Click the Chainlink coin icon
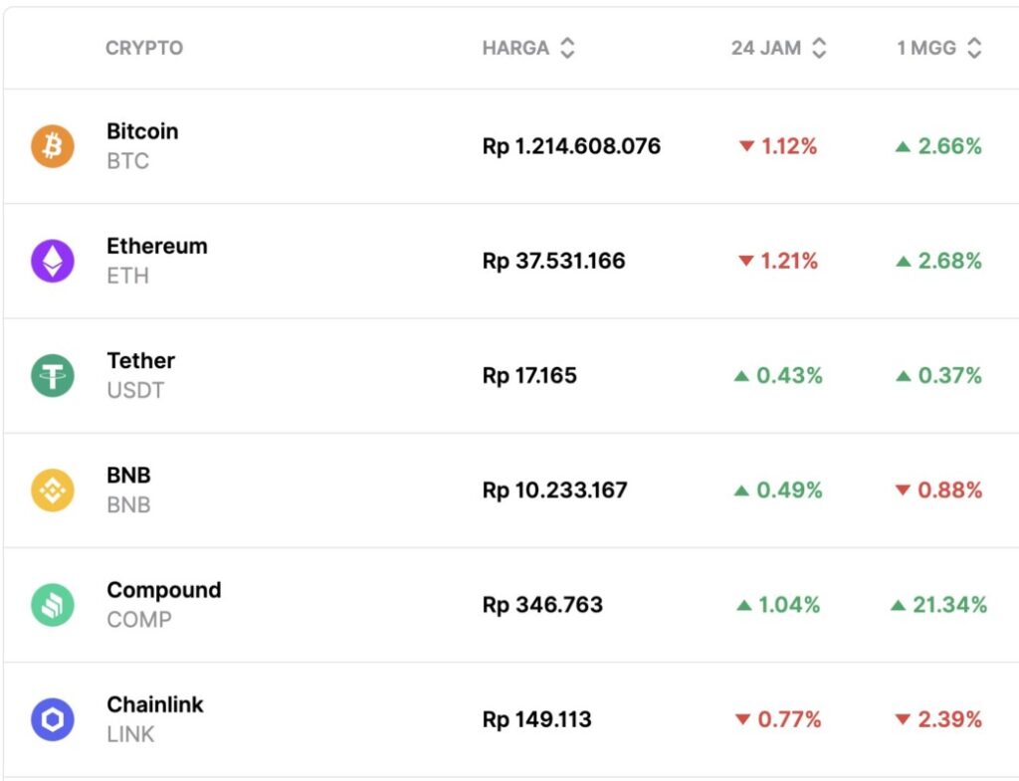Image resolution: width=1019 pixels, height=781 pixels. coord(53,719)
